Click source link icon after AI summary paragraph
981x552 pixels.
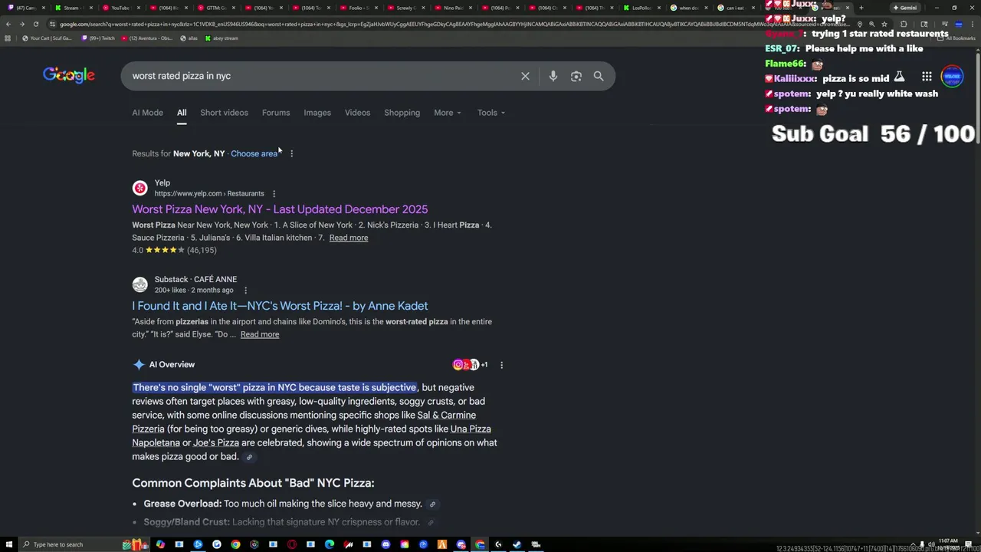[x=249, y=457]
